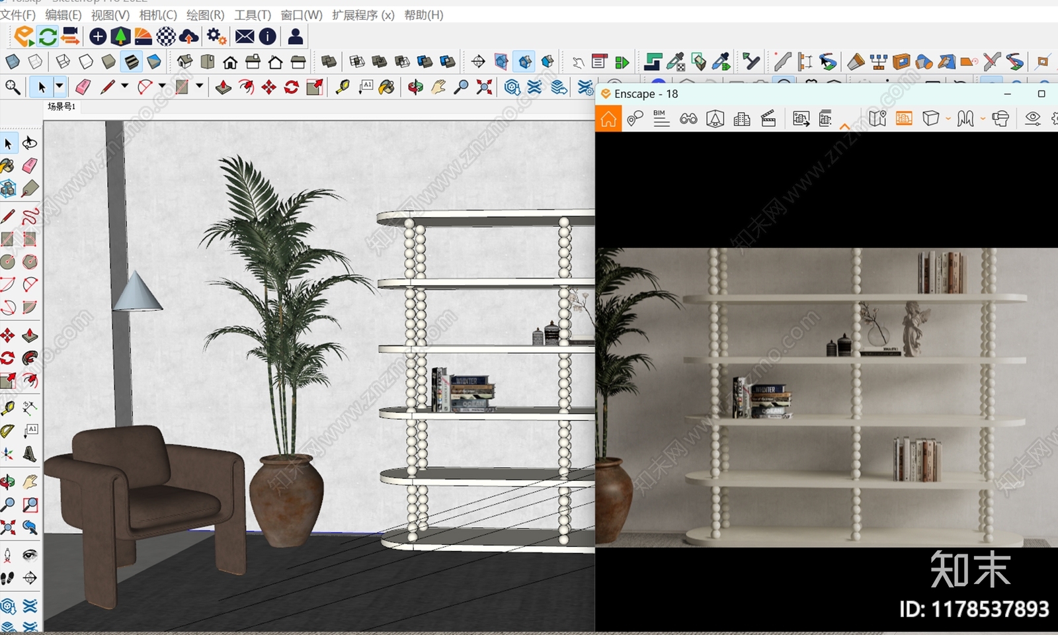This screenshot has width=1058, height=635.
Task: Open Enscape Visual Settings eye icon
Action: click(1032, 119)
